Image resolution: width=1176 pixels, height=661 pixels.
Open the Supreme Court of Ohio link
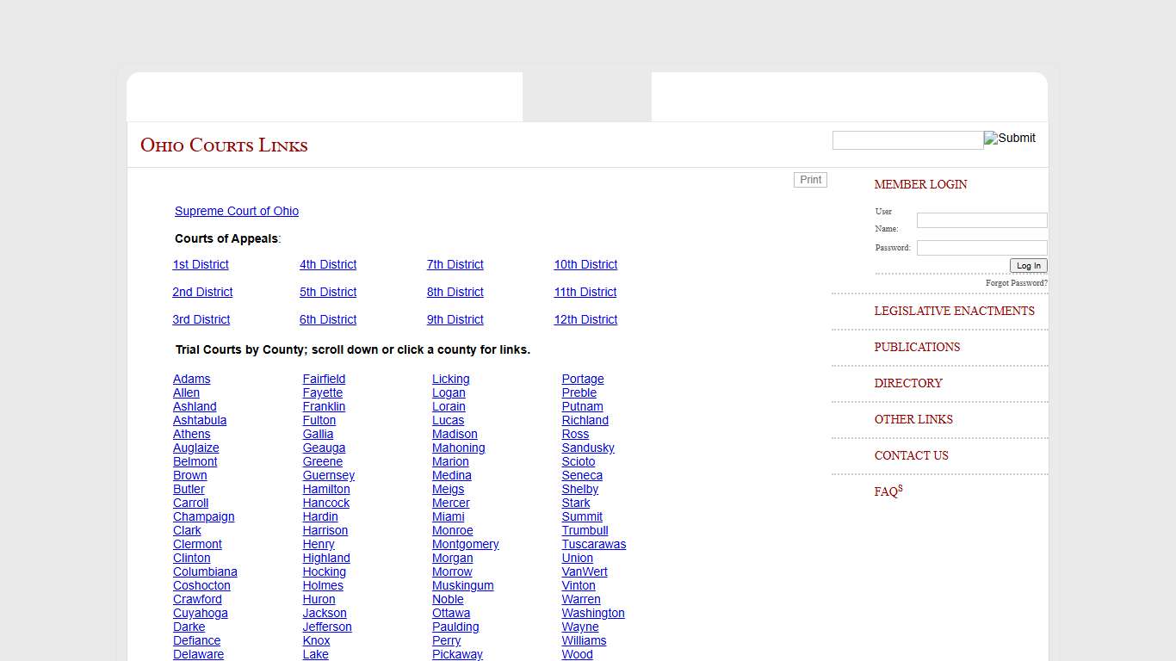237,212
